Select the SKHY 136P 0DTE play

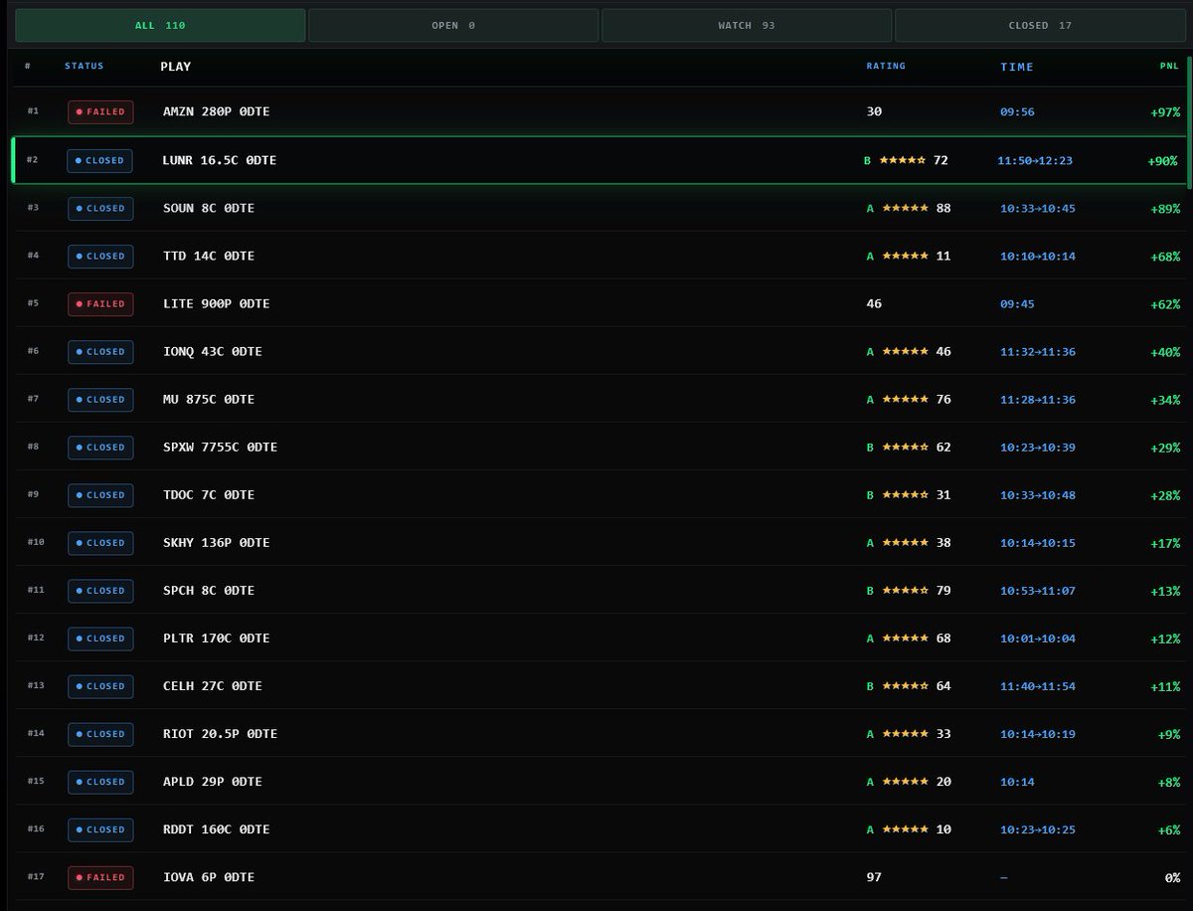tap(216, 542)
